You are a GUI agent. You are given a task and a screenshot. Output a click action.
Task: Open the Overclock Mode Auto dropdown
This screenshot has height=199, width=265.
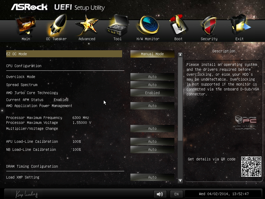(152, 77)
